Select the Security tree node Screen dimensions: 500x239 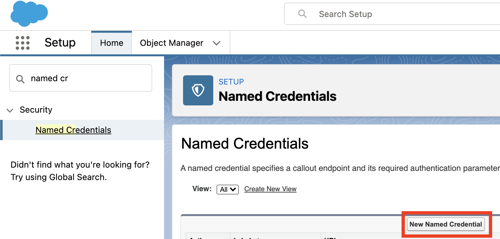tap(36, 110)
